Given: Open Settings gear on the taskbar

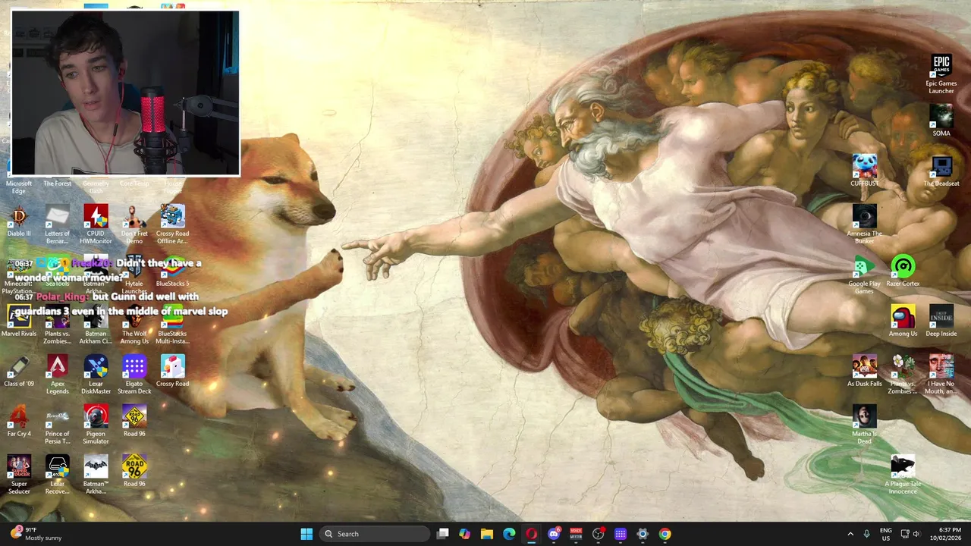Looking at the screenshot, I should tap(643, 534).
